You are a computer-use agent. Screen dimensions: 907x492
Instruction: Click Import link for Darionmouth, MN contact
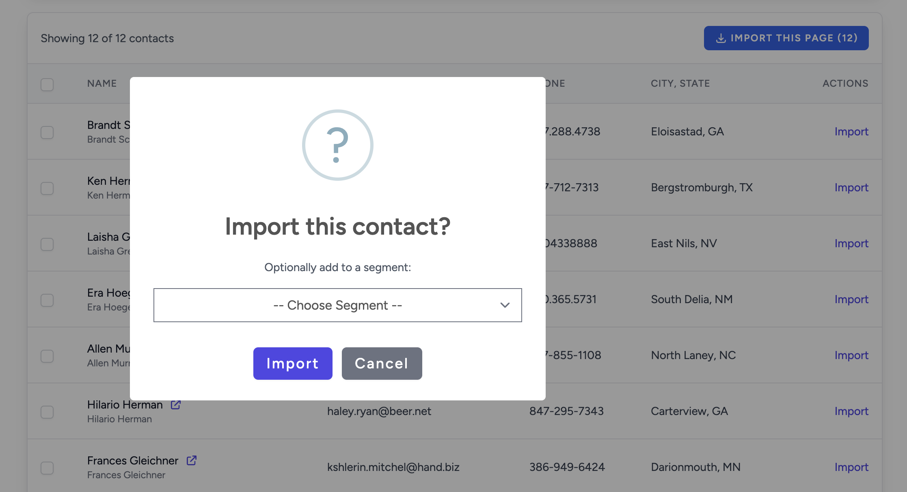pyautogui.click(x=851, y=467)
